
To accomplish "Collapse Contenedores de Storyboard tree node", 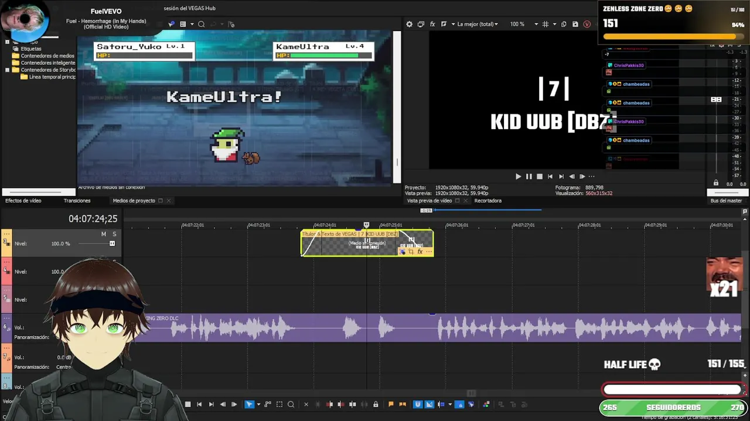I will coord(7,70).
